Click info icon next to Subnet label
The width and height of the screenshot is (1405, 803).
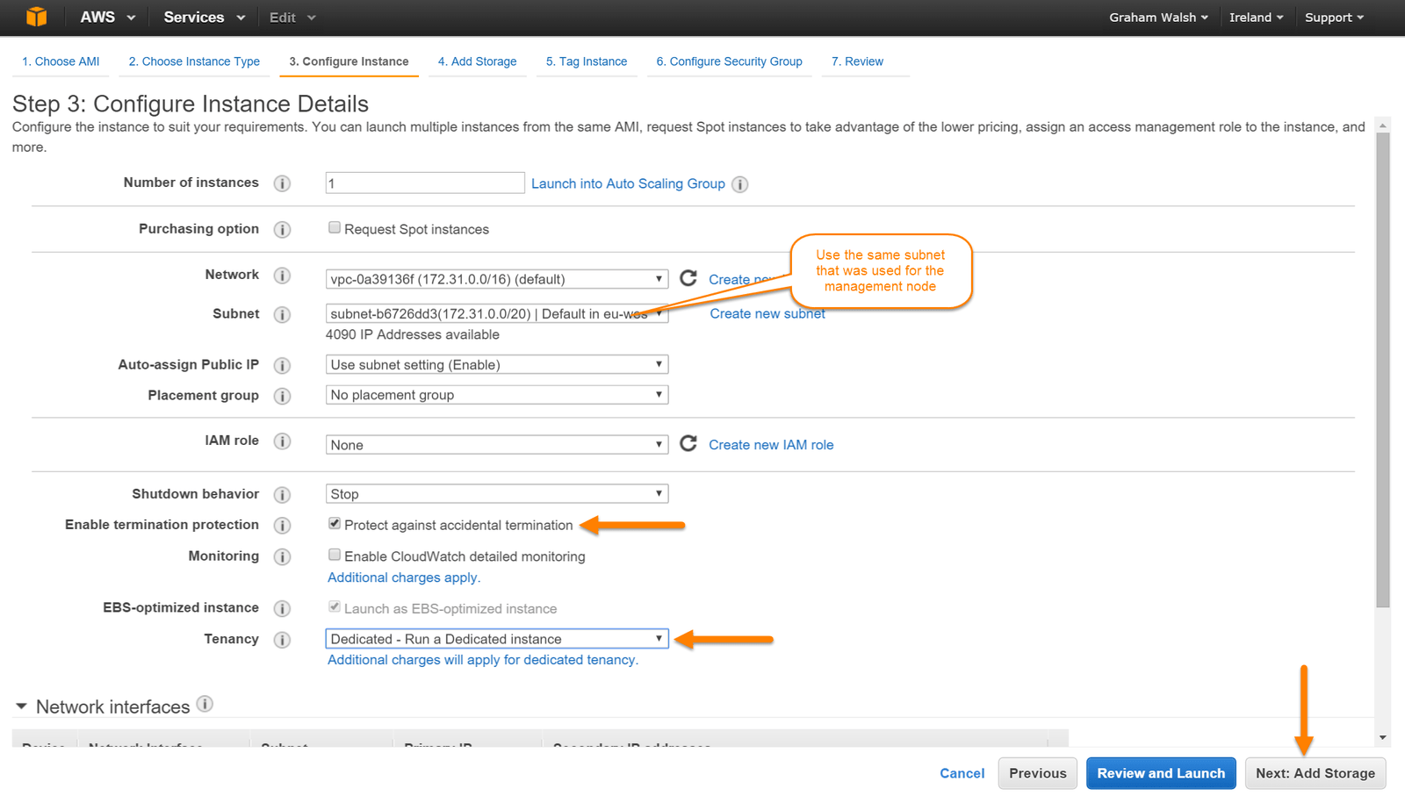[282, 314]
